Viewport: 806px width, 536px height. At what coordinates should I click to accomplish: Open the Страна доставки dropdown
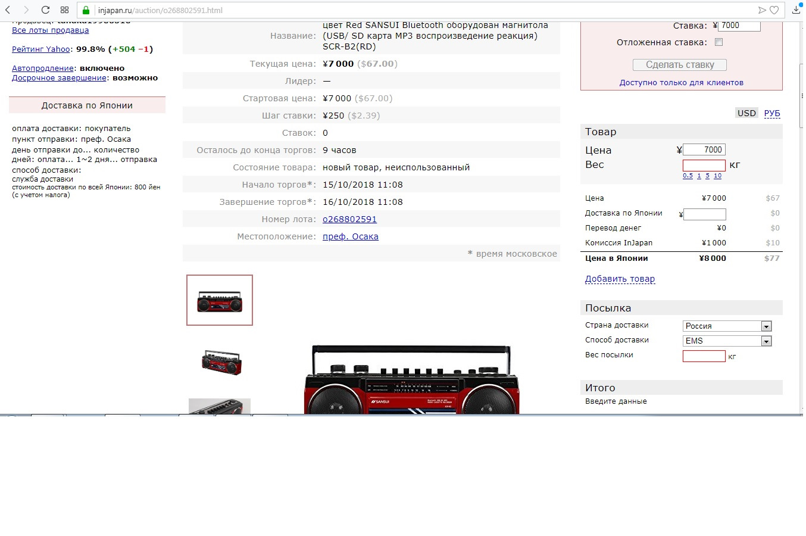727,326
